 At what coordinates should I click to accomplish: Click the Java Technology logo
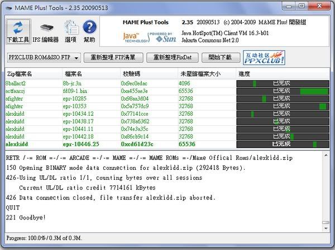tap(135, 37)
